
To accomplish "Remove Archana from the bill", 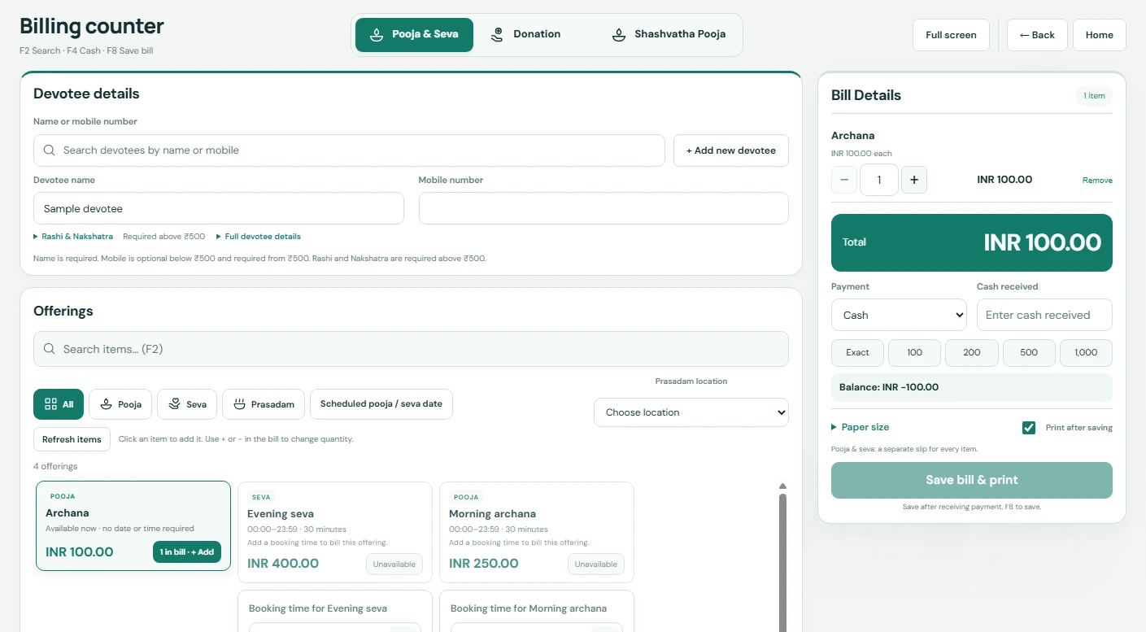I will point(1097,181).
